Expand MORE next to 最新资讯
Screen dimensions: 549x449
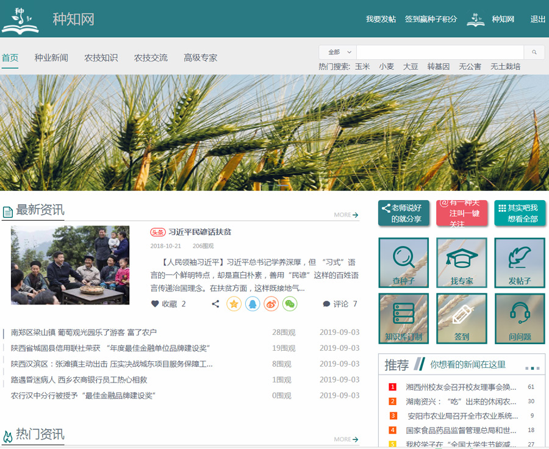[x=346, y=215]
